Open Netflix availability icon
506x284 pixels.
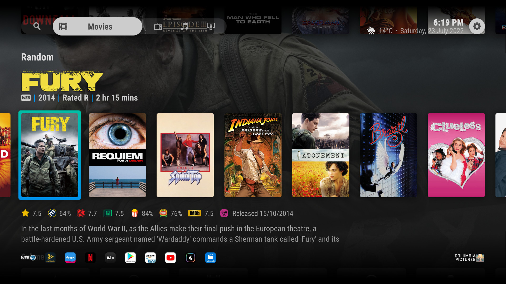coord(90,258)
